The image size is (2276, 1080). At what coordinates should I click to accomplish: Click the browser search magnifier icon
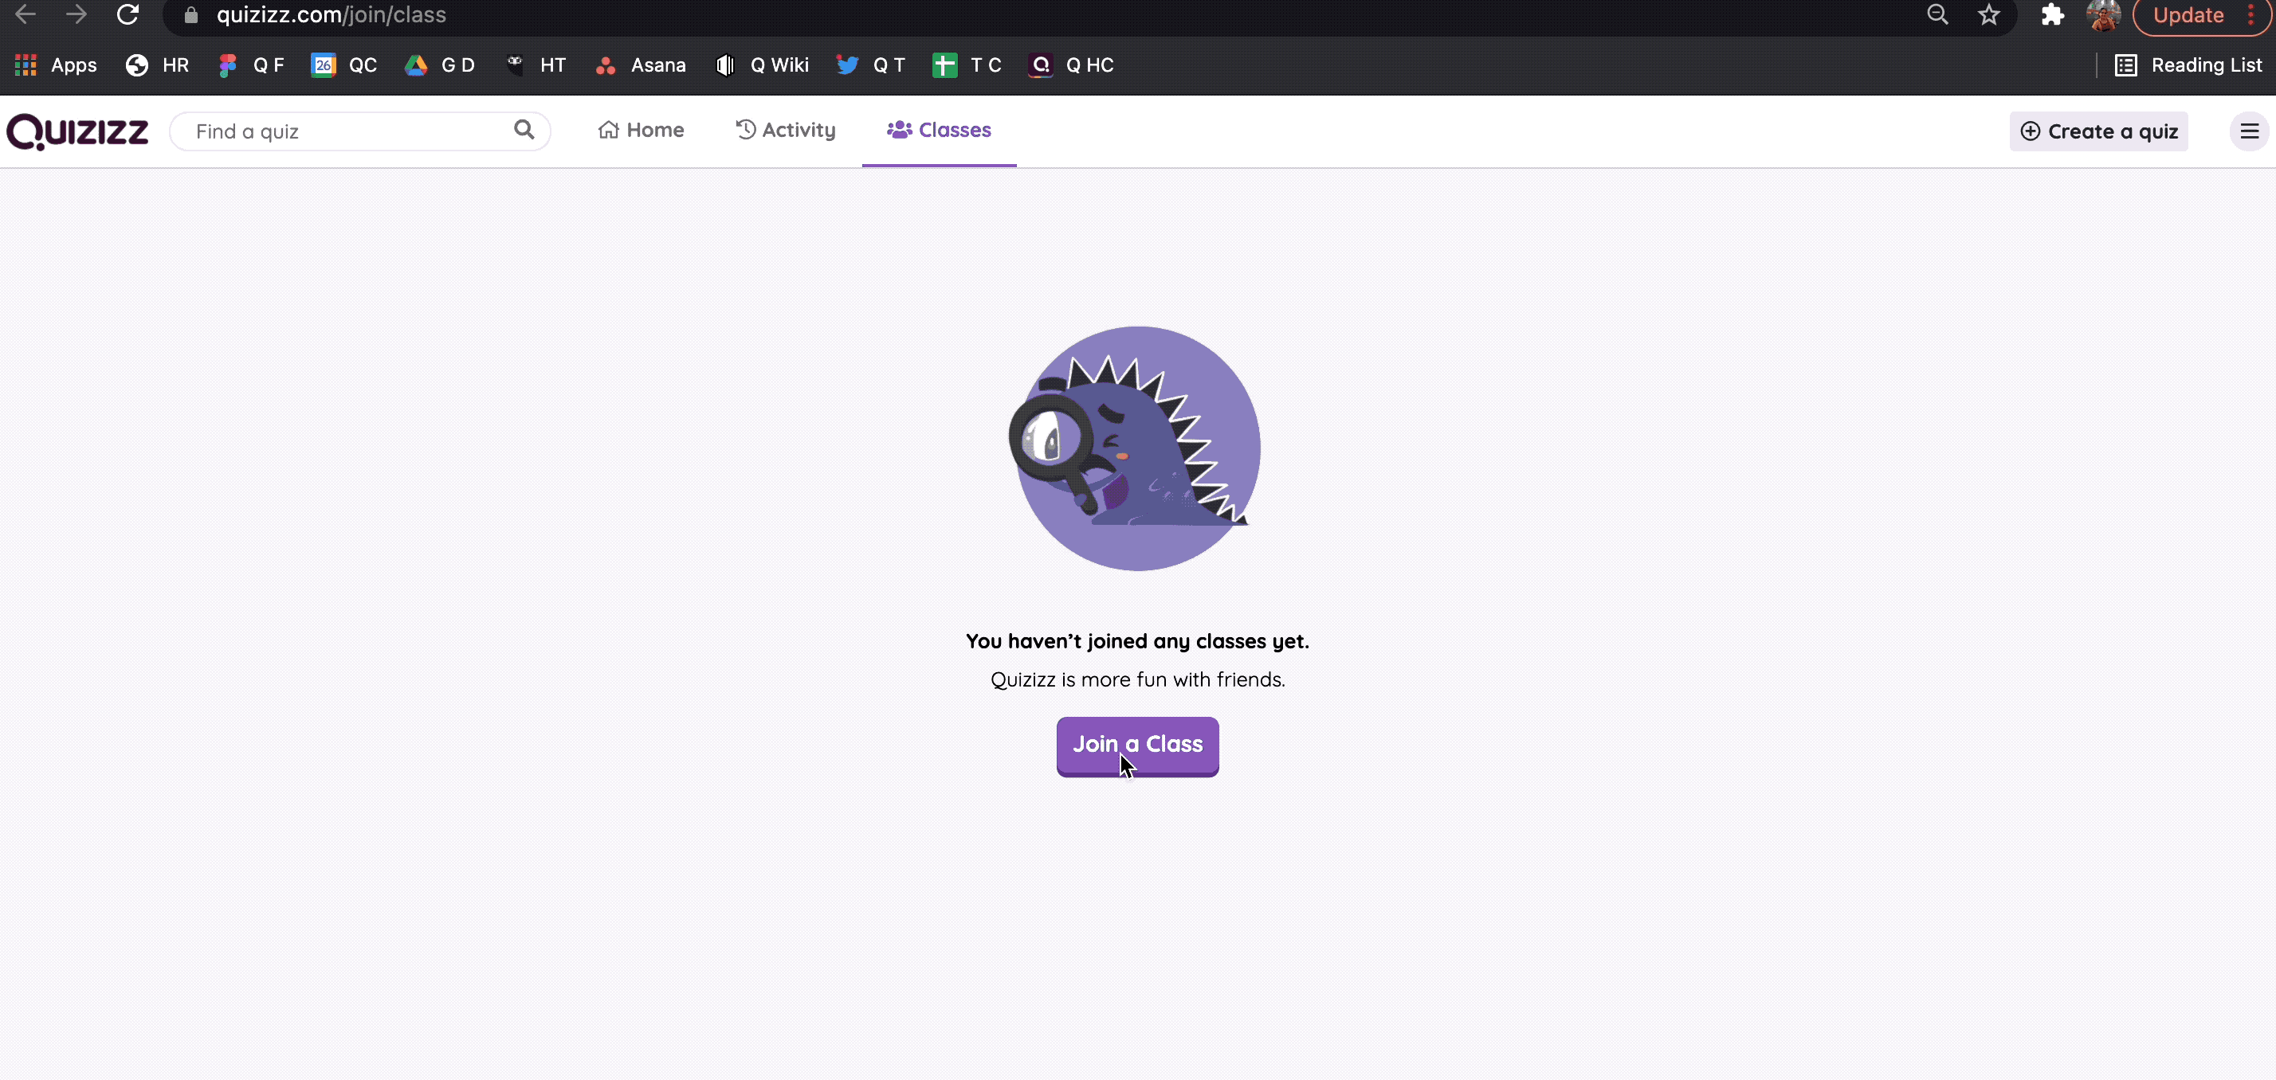(1938, 14)
